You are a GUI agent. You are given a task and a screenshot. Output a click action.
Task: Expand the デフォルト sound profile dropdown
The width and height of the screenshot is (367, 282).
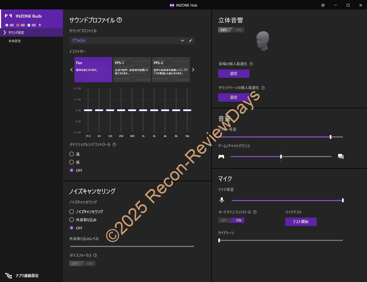point(182,41)
